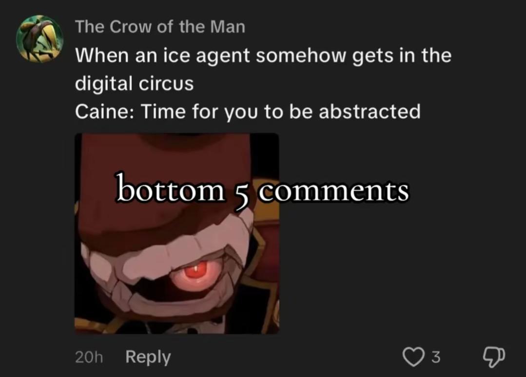Click the word comments in the overlay text
Screen dimensions: 526x377
pyautogui.click(x=334, y=191)
